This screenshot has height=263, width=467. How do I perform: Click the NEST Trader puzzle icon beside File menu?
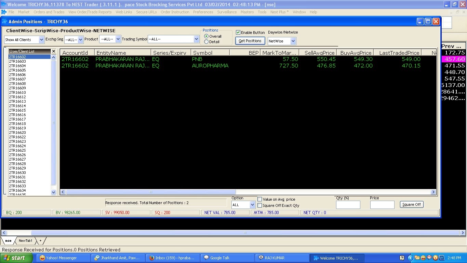(4, 12)
